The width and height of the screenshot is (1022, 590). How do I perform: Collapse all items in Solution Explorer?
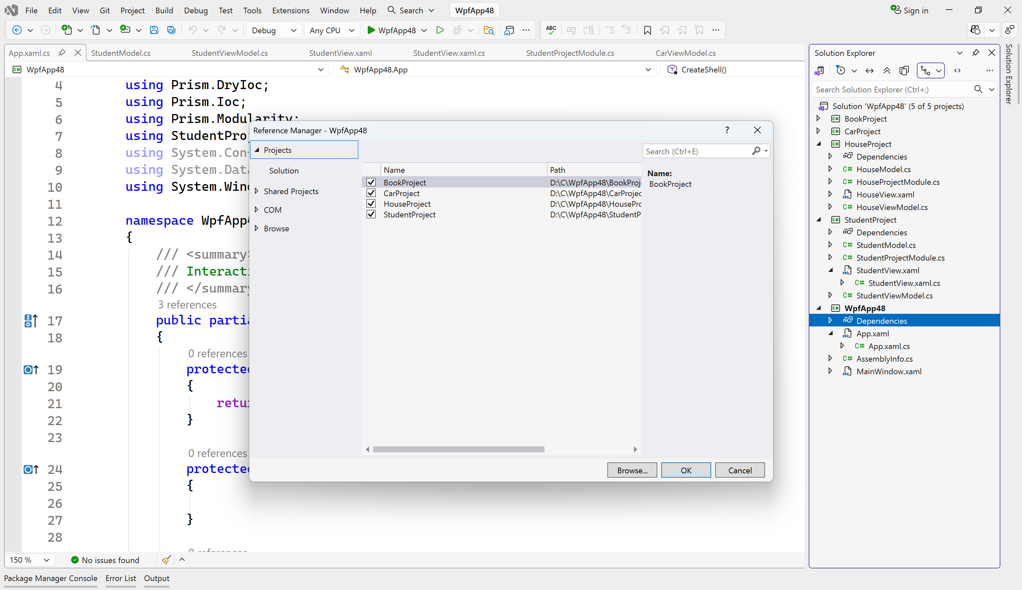[887, 70]
